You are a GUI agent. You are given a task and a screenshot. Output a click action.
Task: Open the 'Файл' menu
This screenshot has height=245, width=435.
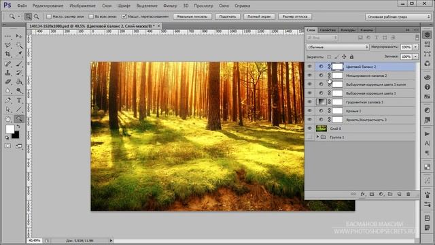point(22,5)
